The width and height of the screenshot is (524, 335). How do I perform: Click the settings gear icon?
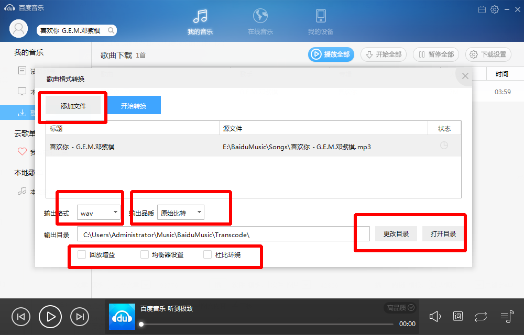pos(494,9)
